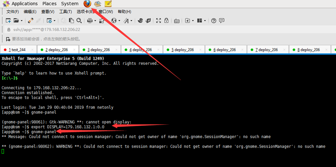Open help with the question mark icon
336x167 pixels.
[214, 21]
